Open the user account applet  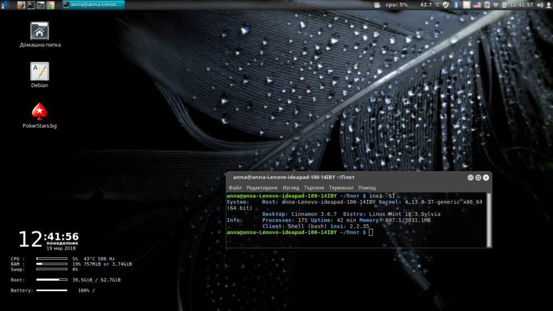549,5
